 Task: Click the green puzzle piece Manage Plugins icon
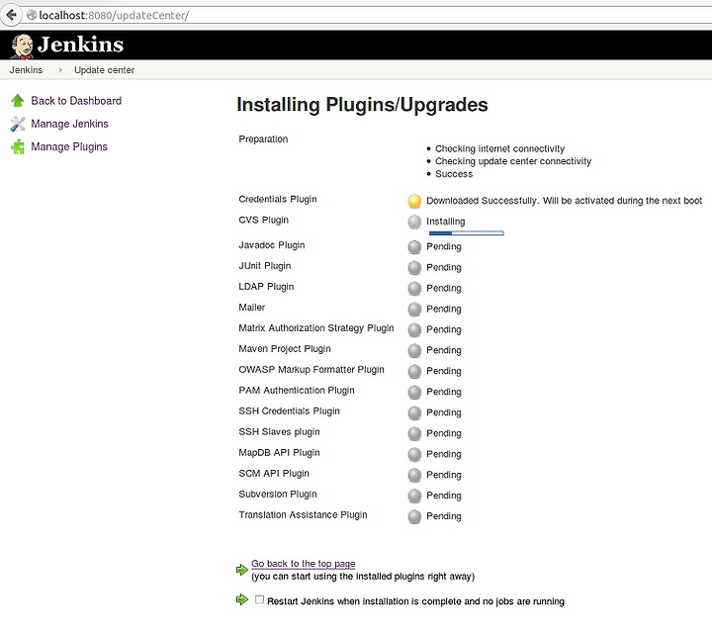18,146
